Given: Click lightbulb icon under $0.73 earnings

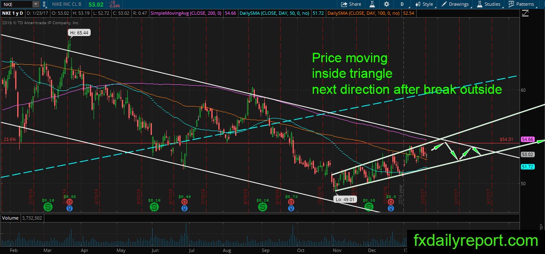Looking at the screenshot, I should [291, 208].
